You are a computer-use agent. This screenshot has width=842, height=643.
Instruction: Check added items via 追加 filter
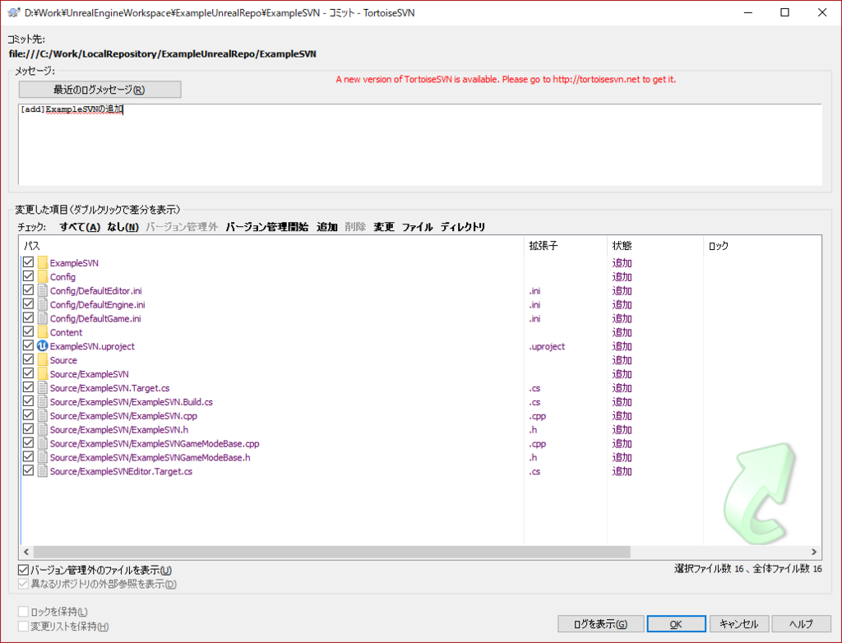[x=327, y=227]
